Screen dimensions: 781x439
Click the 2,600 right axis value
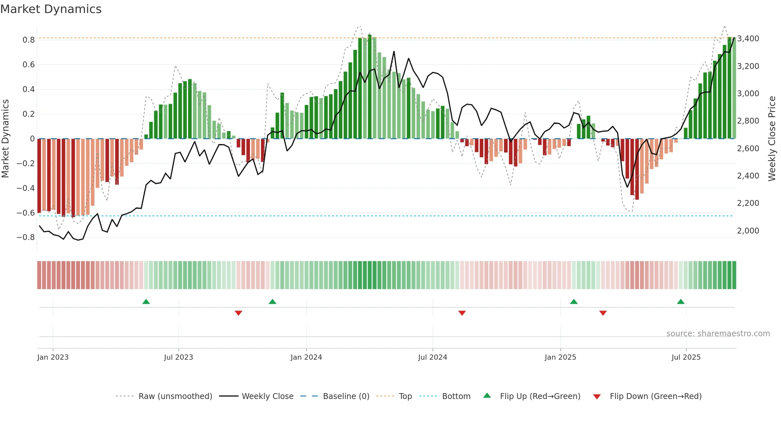[748, 148]
